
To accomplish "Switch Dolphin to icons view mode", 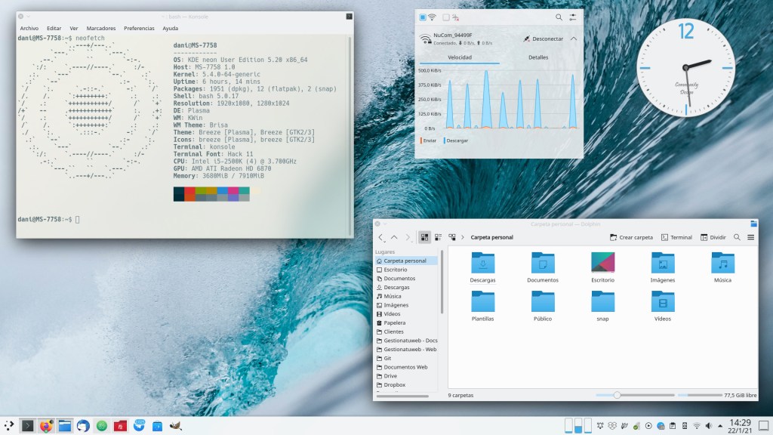I will tap(425, 237).
